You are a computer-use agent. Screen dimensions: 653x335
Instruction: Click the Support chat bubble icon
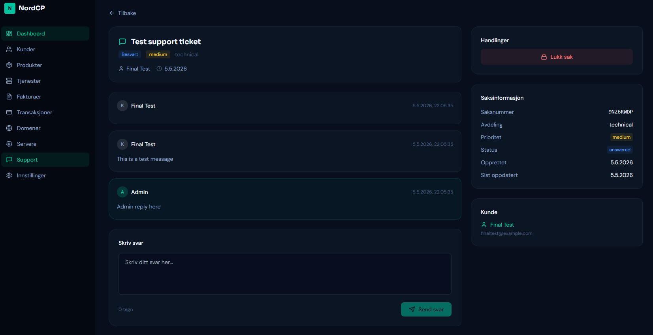click(x=9, y=160)
